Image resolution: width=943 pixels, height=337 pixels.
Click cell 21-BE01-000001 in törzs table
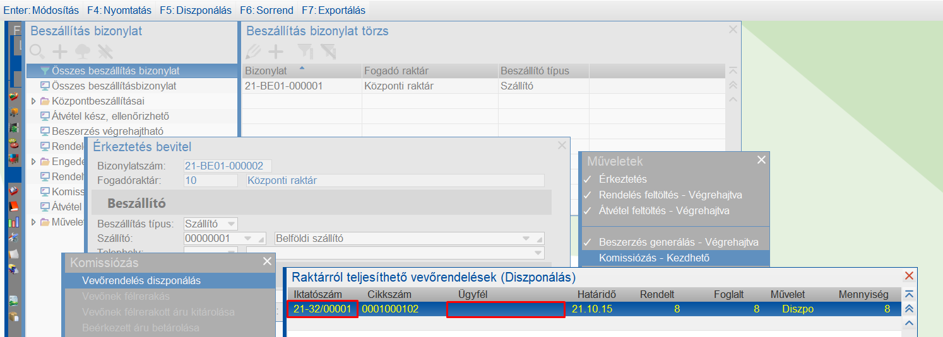[302, 86]
